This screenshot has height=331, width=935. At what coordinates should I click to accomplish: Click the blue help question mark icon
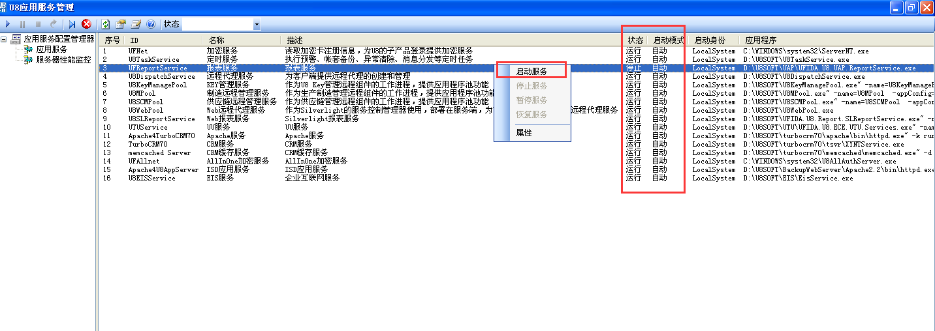tap(151, 24)
